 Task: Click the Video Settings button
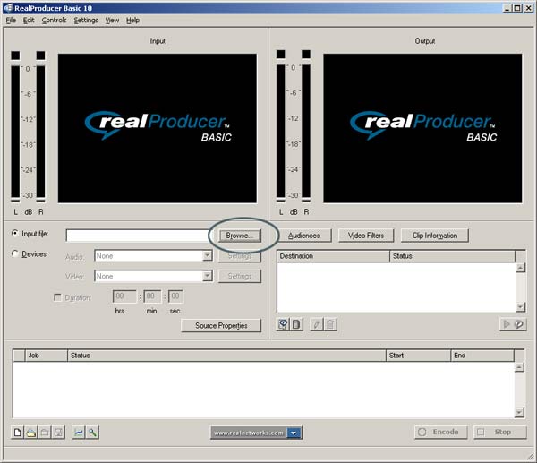click(x=240, y=276)
